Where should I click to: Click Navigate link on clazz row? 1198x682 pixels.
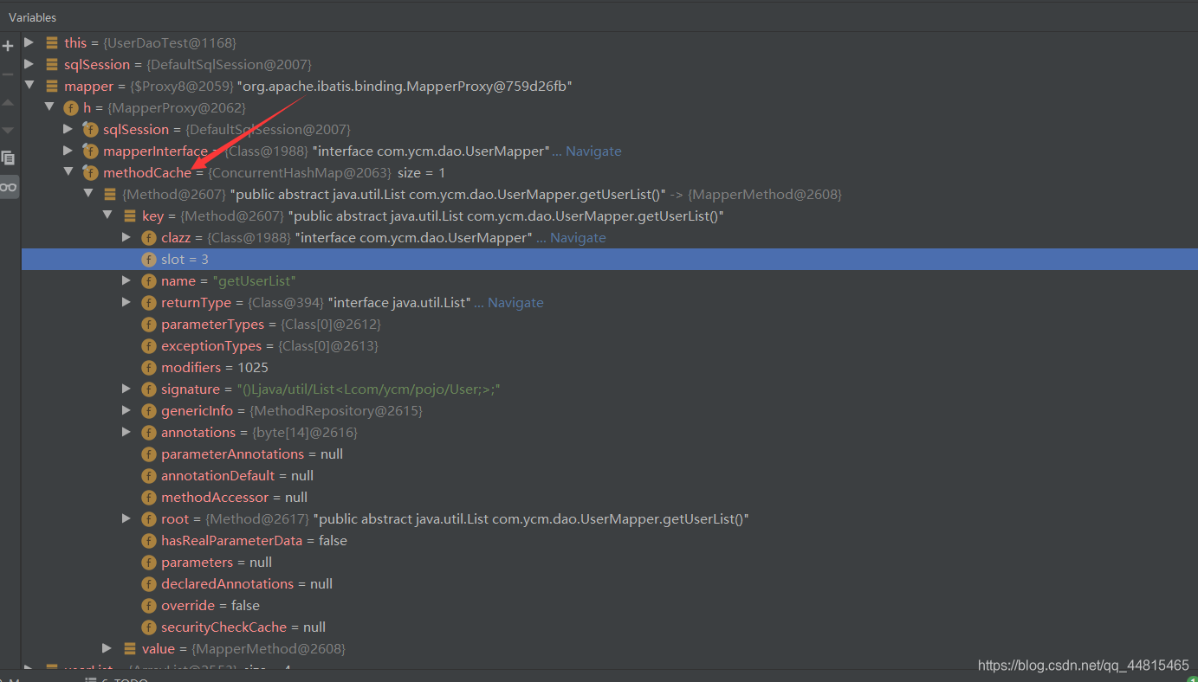[578, 237]
